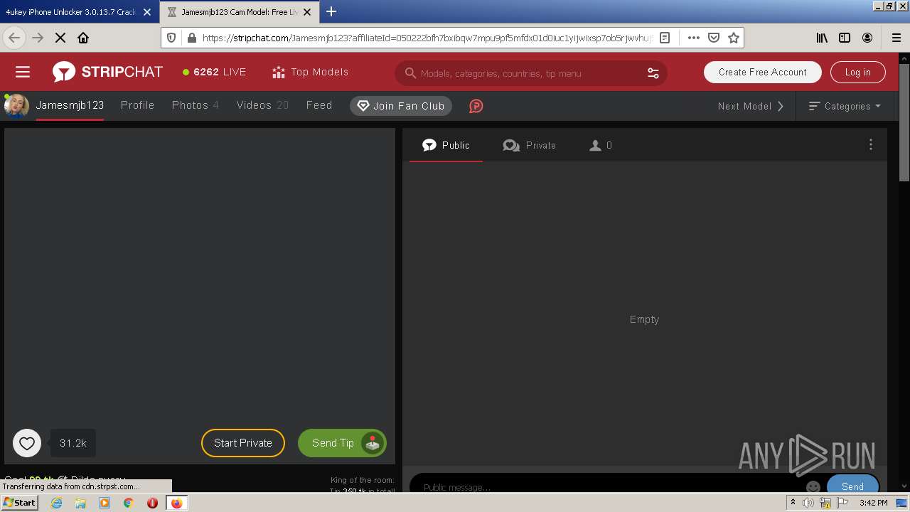Switch to the Feed tab
910x512 pixels.
tap(319, 105)
